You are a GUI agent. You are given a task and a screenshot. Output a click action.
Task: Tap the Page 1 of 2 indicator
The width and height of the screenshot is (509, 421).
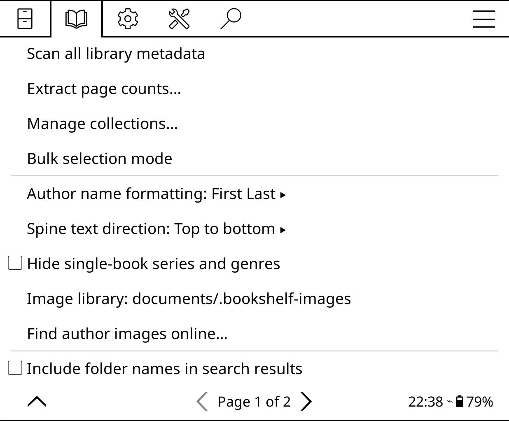click(254, 402)
